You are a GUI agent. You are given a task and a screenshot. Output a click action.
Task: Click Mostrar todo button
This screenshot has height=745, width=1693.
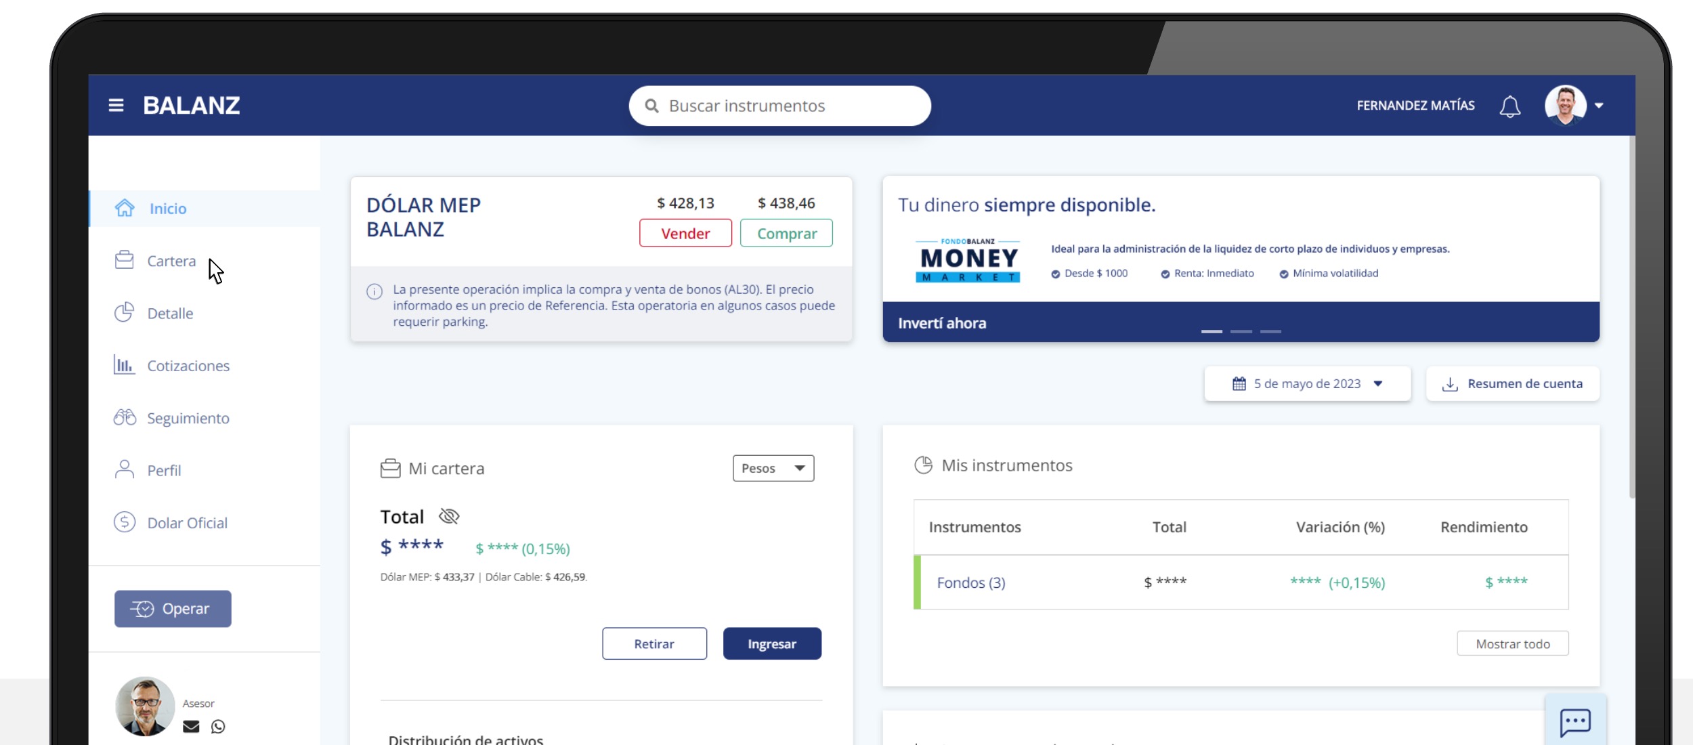coord(1512,643)
